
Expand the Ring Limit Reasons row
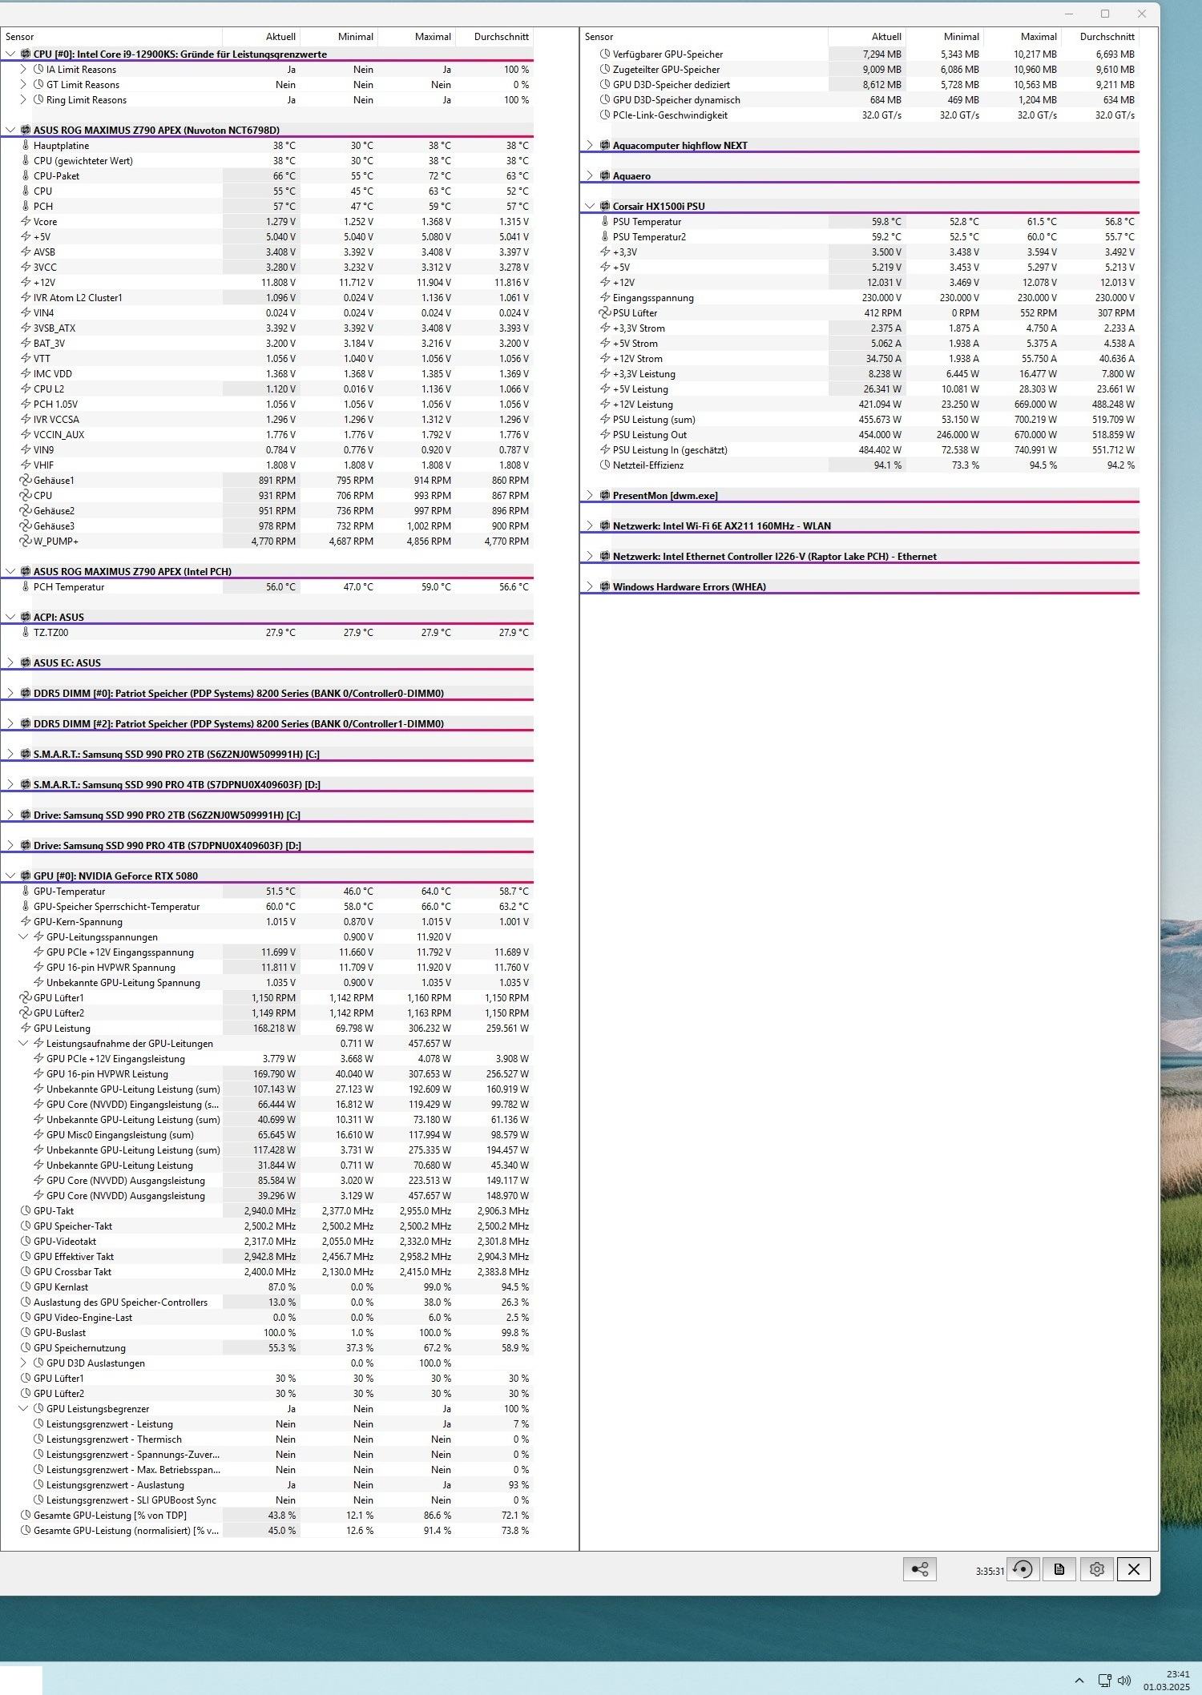point(23,99)
